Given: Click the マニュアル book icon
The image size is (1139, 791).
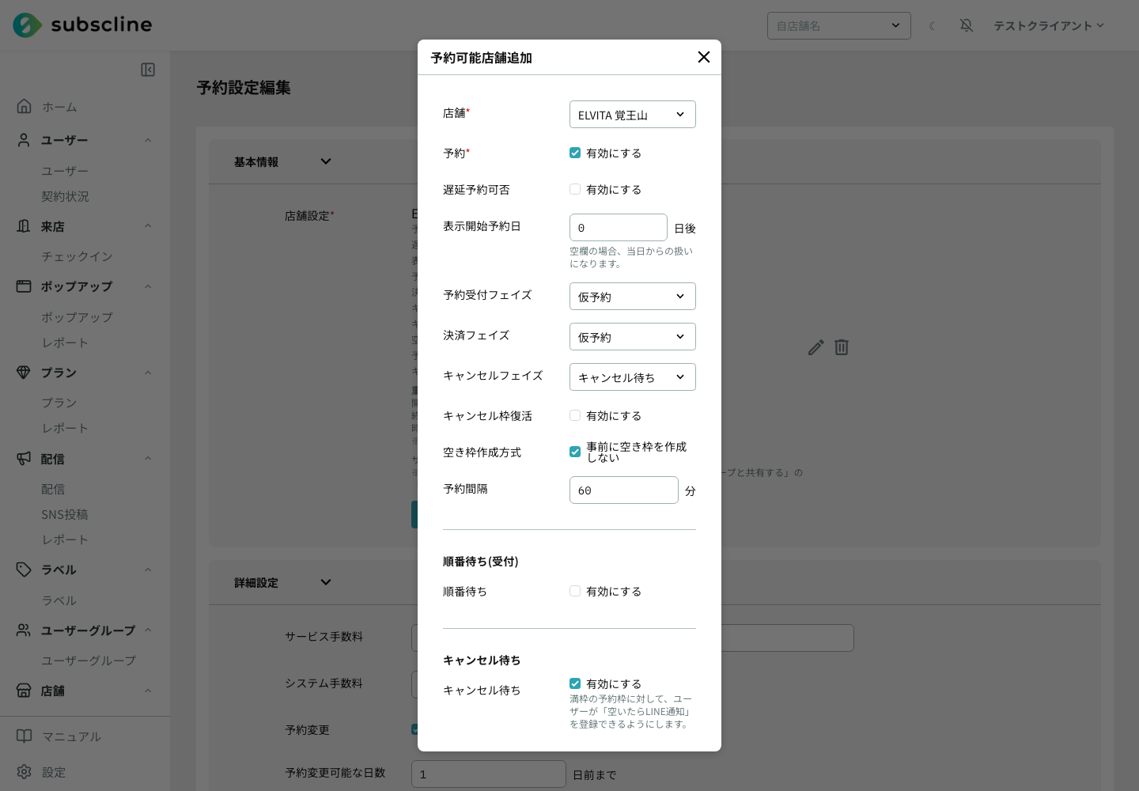Looking at the screenshot, I should click(25, 736).
